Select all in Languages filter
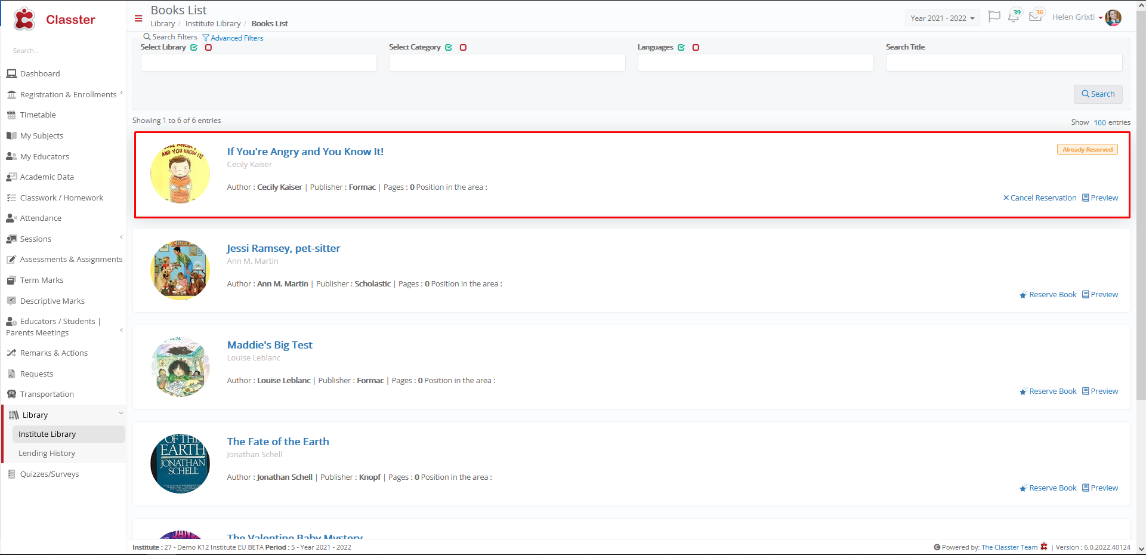The height and width of the screenshot is (555, 1146). tap(681, 48)
